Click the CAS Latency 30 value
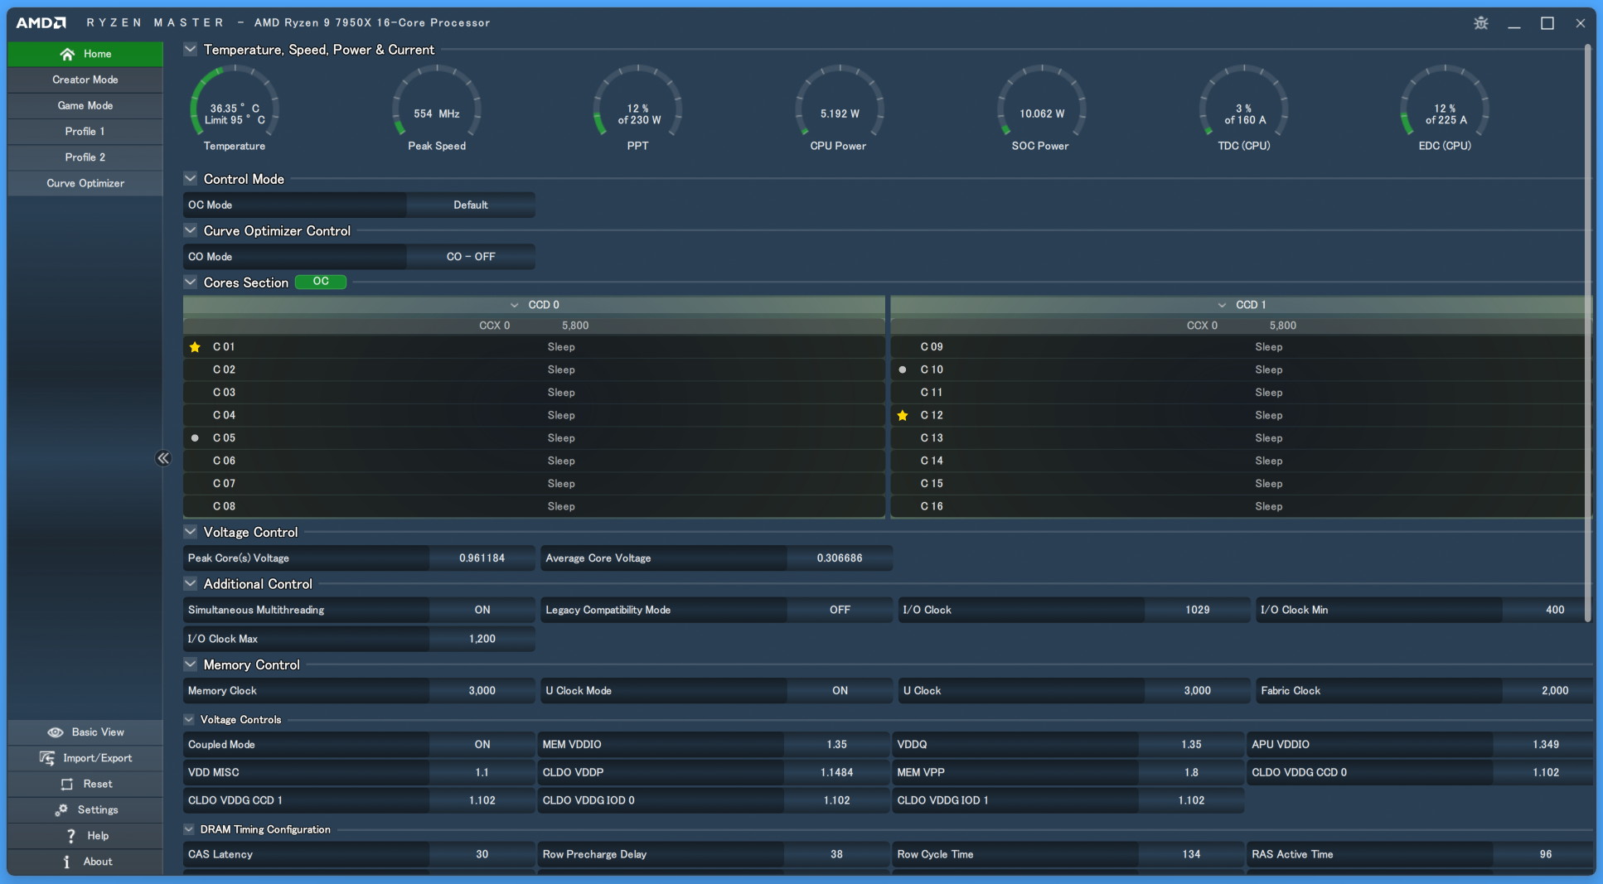Viewport: 1603px width, 884px height. (482, 854)
